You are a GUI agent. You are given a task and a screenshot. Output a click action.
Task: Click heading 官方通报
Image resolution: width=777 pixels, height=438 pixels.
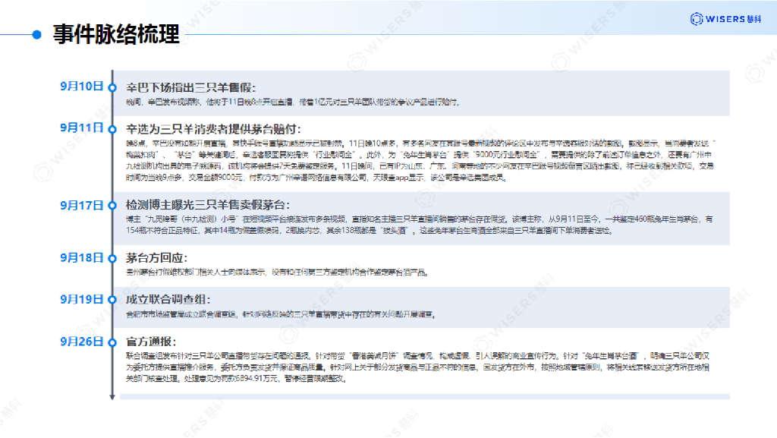(151, 342)
